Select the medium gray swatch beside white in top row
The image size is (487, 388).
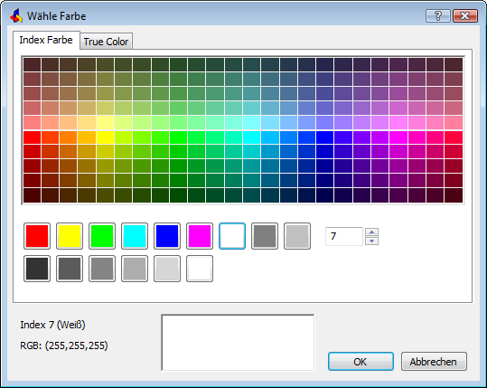click(265, 236)
